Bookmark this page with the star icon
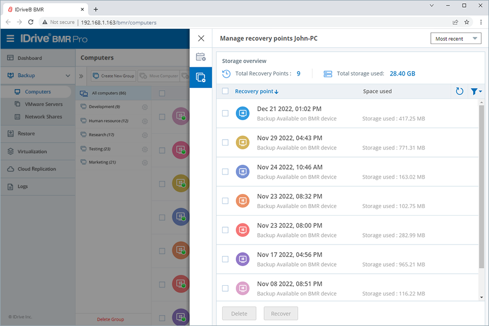 coord(467,22)
